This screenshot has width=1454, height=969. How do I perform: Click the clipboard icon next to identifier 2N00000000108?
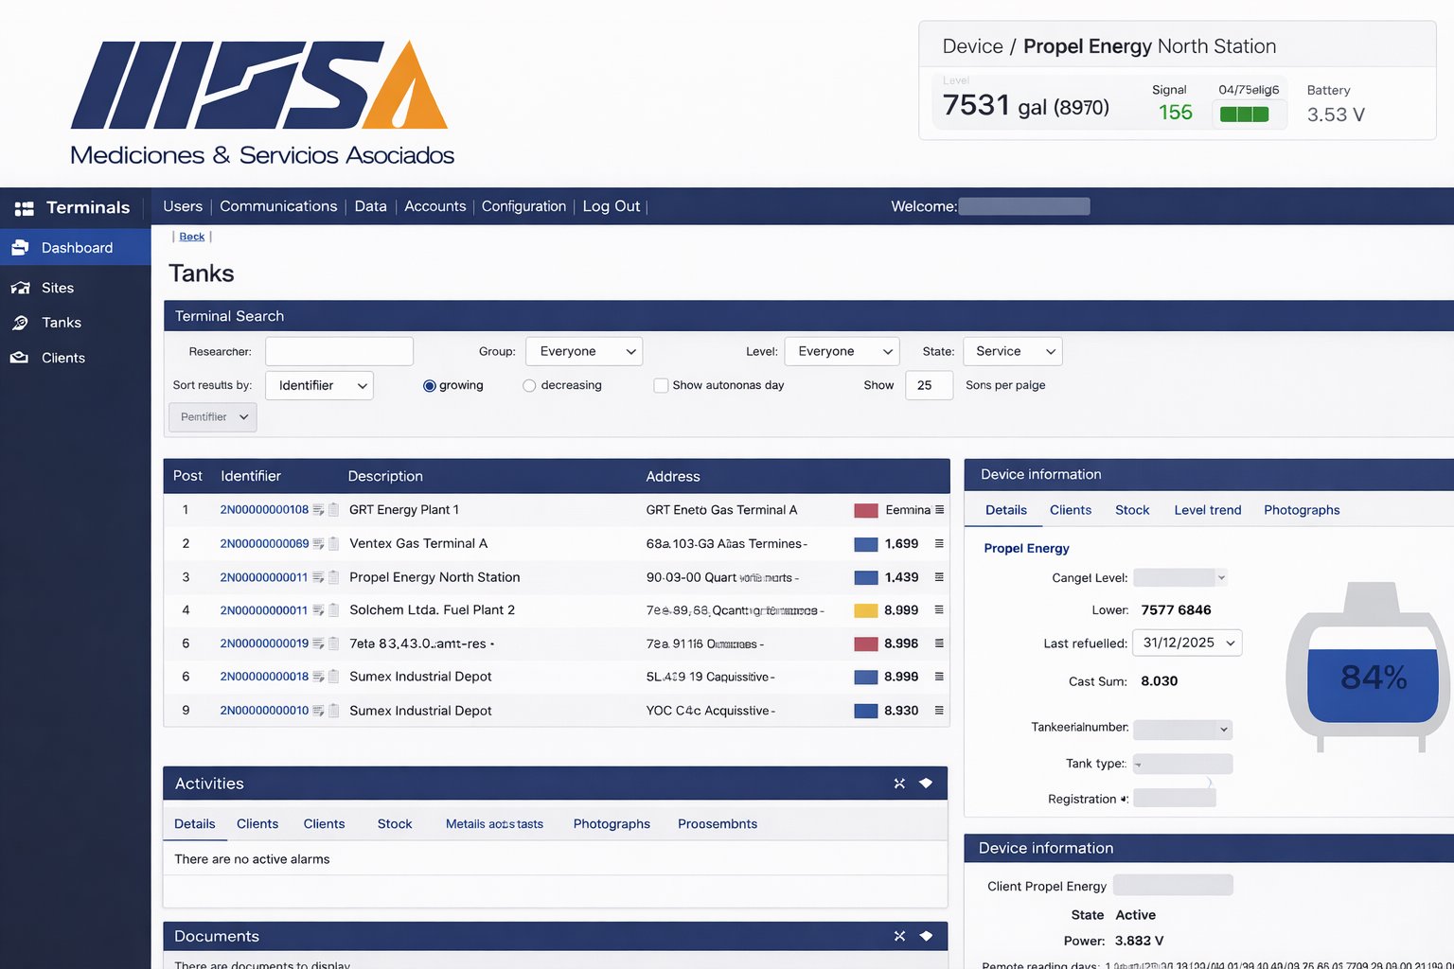pyautogui.click(x=333, y=509)
